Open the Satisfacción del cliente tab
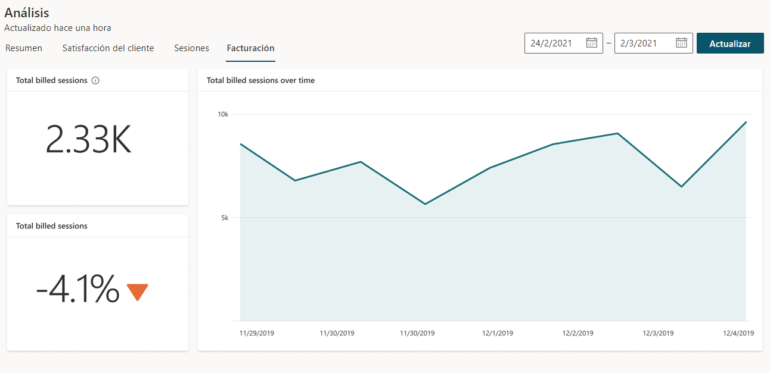 pos(108,48)
